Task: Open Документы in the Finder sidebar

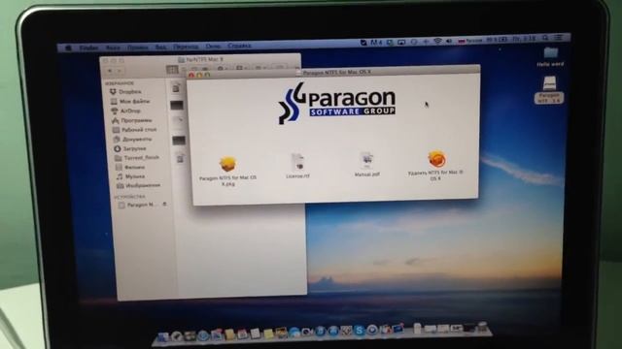Action: click(x=132, y=140)
